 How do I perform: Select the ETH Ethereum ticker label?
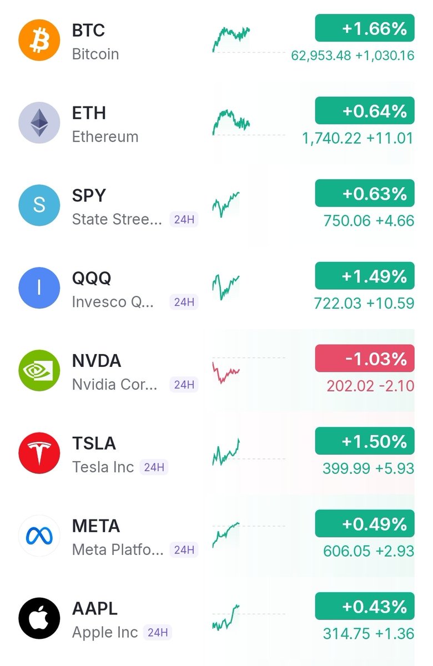point(89,113)
